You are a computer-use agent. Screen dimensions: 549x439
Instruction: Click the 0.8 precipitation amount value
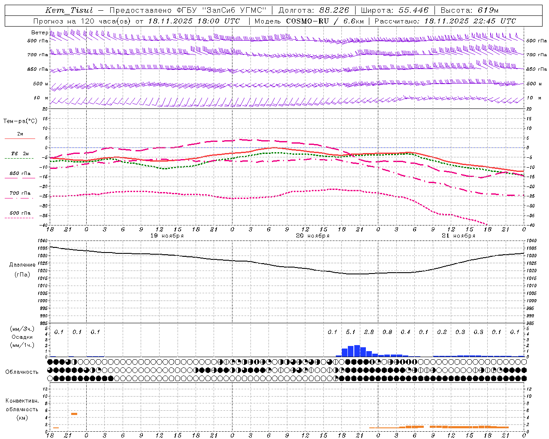click(x=387, y=332)
